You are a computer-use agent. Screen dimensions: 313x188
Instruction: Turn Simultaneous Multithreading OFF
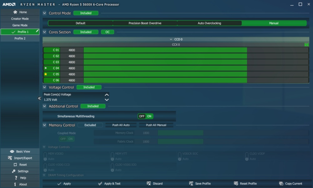pos(142,116)
